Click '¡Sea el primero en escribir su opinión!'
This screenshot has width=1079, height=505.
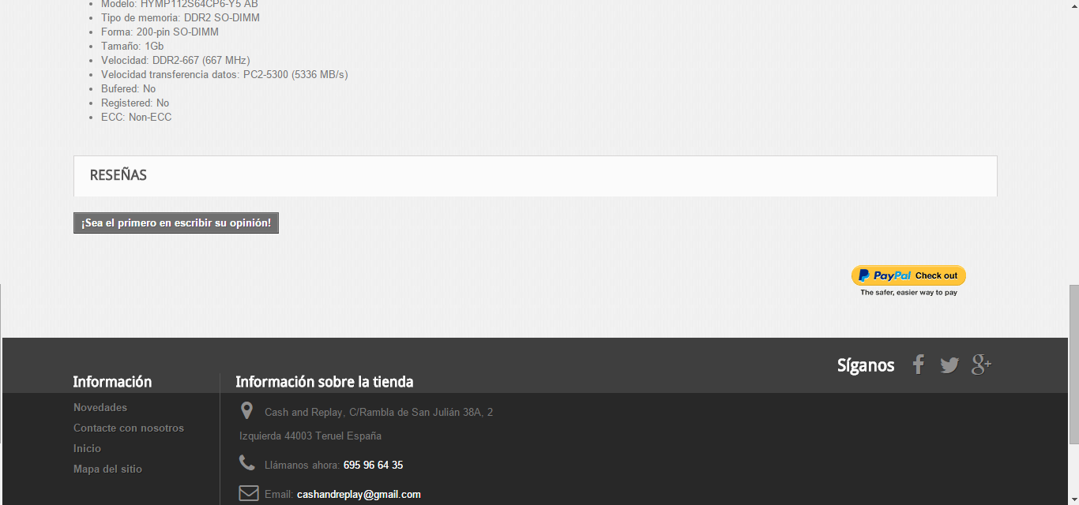(x=176, y=223)
